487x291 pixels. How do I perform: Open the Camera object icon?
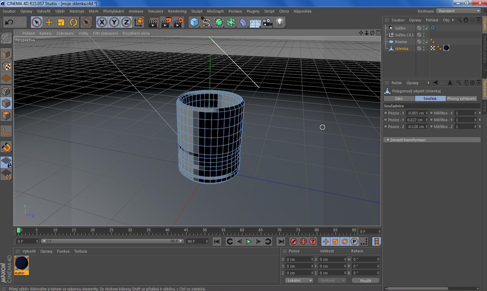pyautogui.click(x=268, y=22)
